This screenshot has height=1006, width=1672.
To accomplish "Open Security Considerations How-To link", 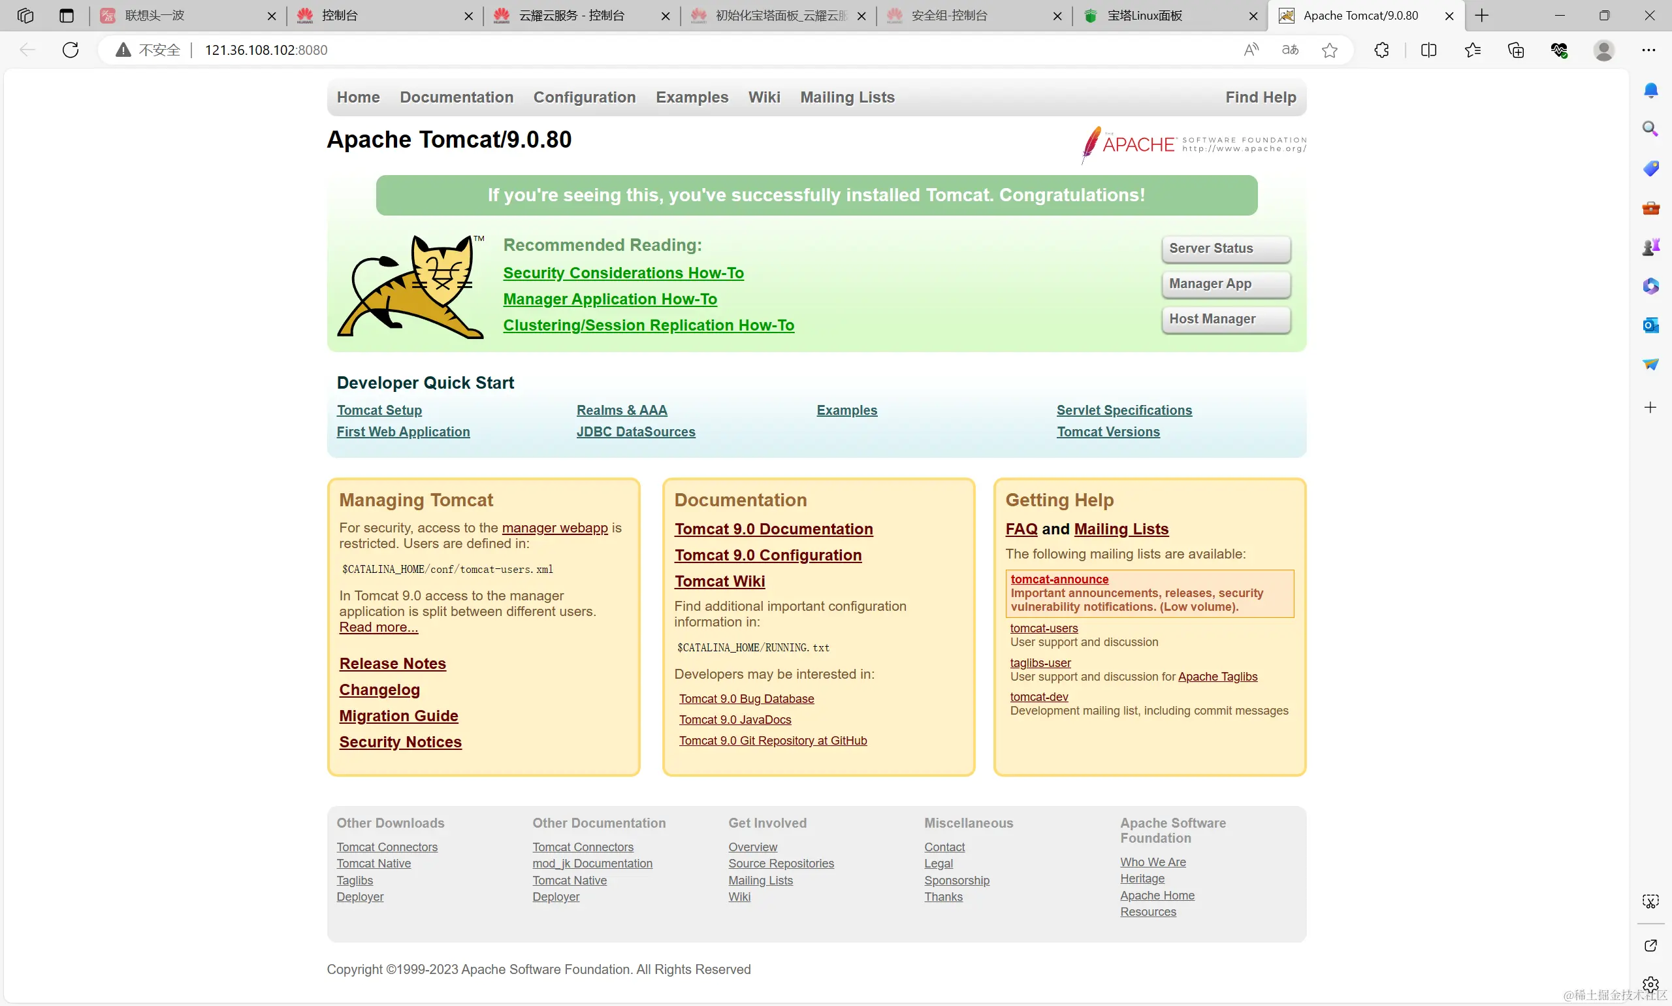I will [x=623, y=272].
